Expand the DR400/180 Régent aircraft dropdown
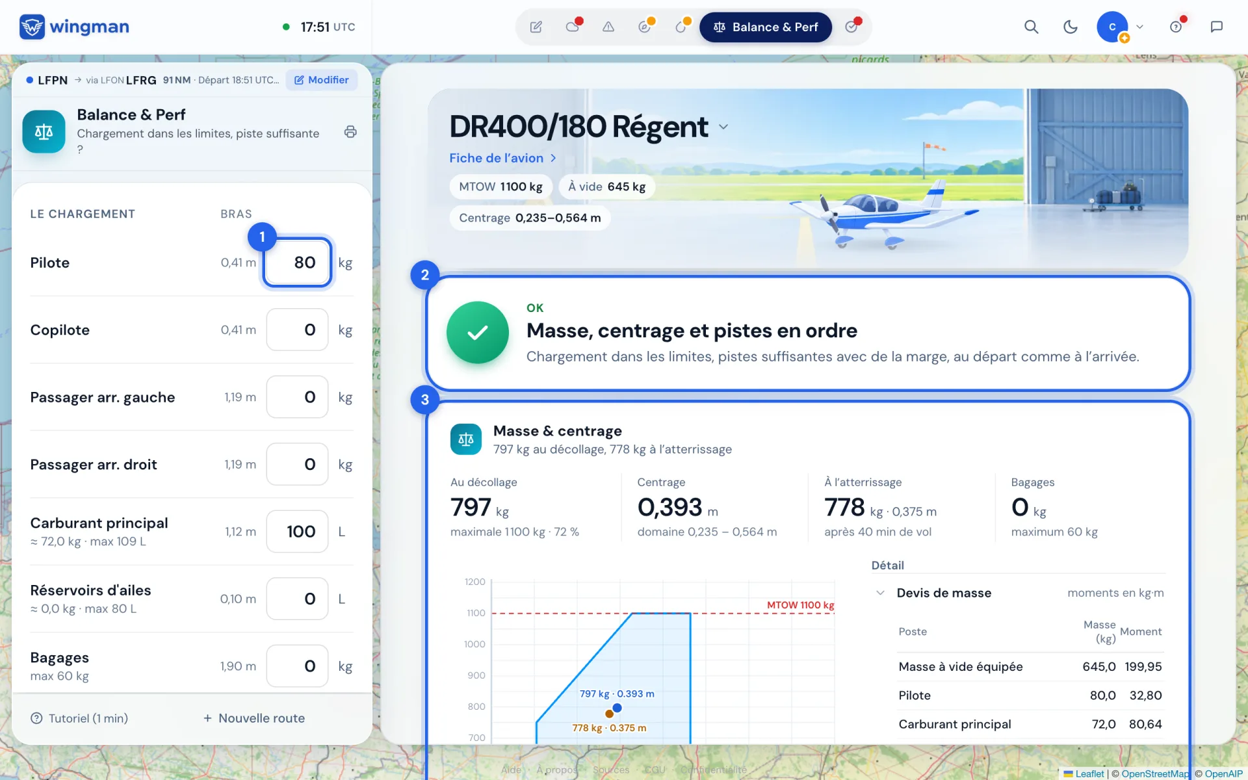The width and height of the screenshot is (1248, 780). point(723,127)
